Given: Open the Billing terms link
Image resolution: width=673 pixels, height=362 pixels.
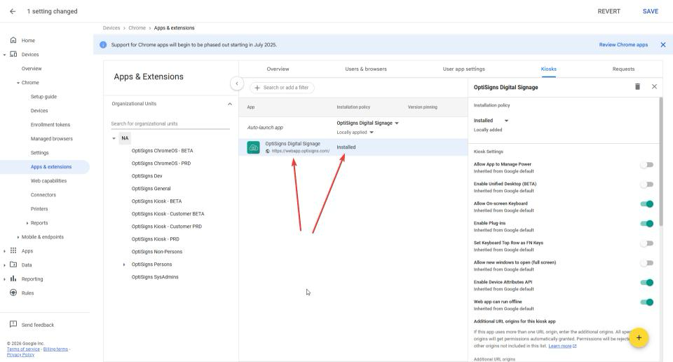Looking at the screenshot, I should [x=55, y=349].
